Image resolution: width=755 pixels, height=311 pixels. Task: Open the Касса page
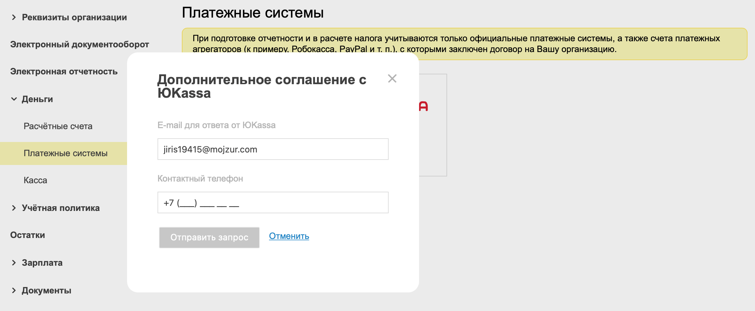tap(35, 180)
